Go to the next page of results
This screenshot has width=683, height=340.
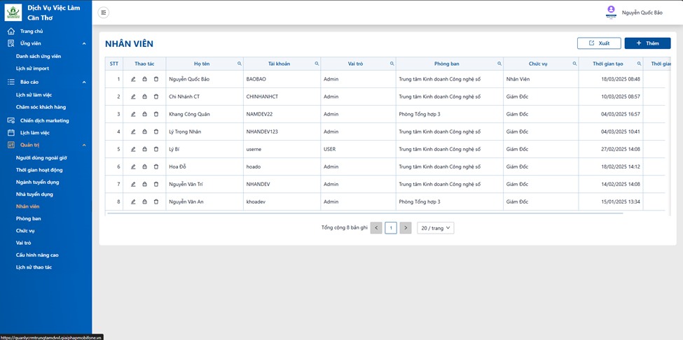tap(406, 228)
